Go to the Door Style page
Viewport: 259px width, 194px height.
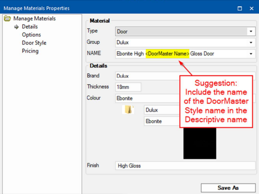tap(34, 43)
